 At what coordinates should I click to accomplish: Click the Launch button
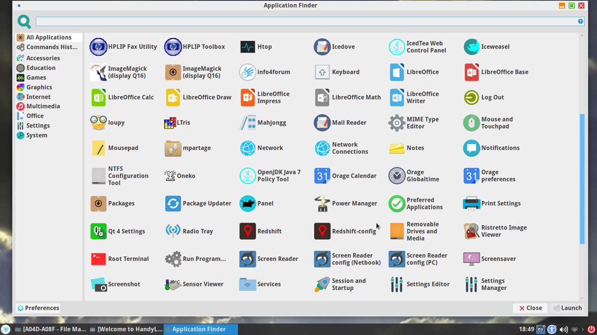(x=567, y=308)
